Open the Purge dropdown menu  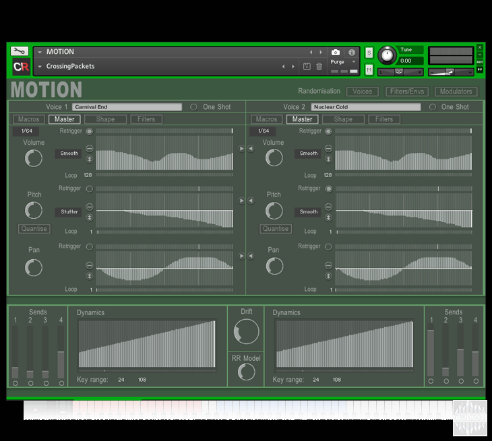click(343, 62)
